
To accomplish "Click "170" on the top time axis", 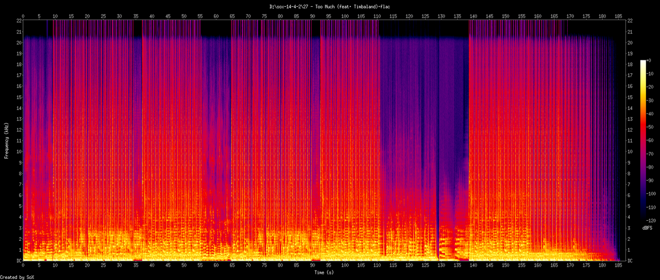I will tap(570, 15).
